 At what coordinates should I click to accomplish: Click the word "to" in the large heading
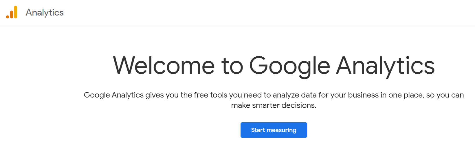pyautogui.click(x=232, y=66)
